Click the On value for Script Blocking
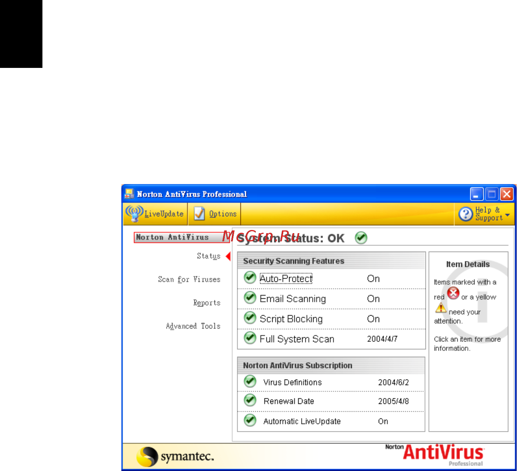Screen dimensions: 517x471 tap(373, 319)
